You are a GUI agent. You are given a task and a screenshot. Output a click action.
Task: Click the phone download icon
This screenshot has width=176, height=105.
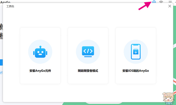pyautogui.click(x=136, y=51)
